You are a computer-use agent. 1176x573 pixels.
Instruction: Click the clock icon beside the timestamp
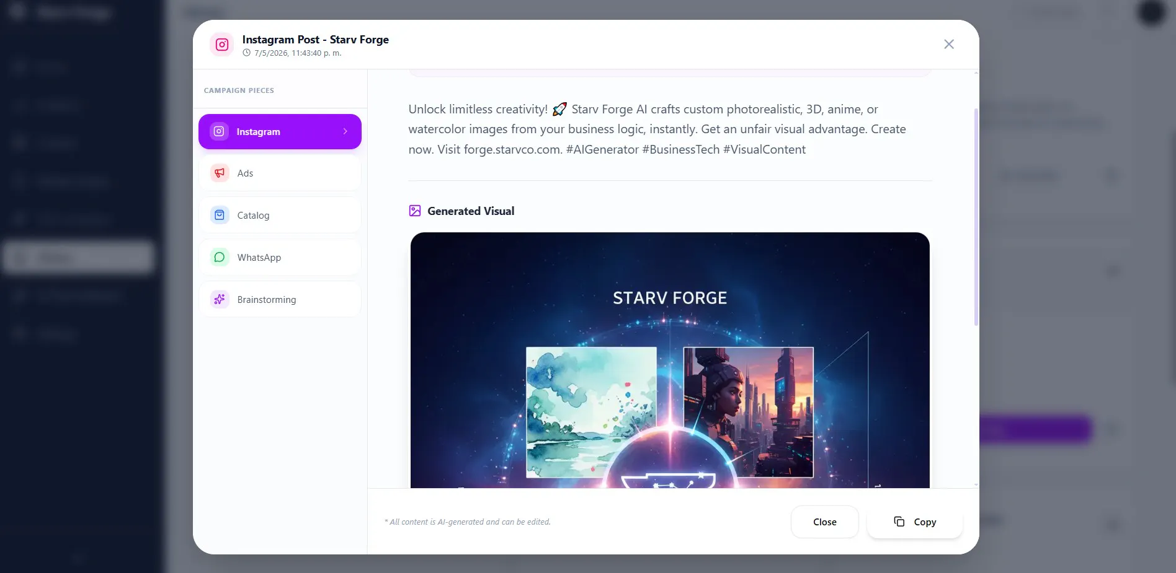click(x=247, y=53)
